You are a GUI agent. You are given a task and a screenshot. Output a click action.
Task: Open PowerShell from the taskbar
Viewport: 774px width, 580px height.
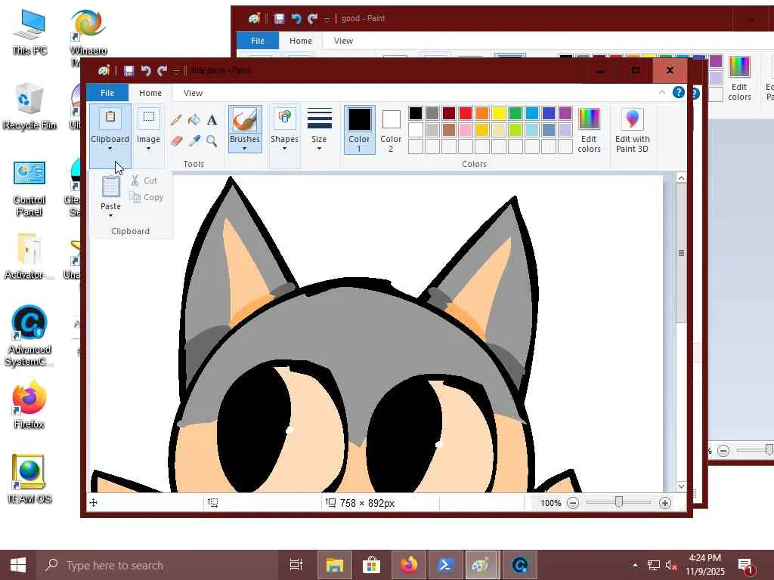(x=445, y=565)
